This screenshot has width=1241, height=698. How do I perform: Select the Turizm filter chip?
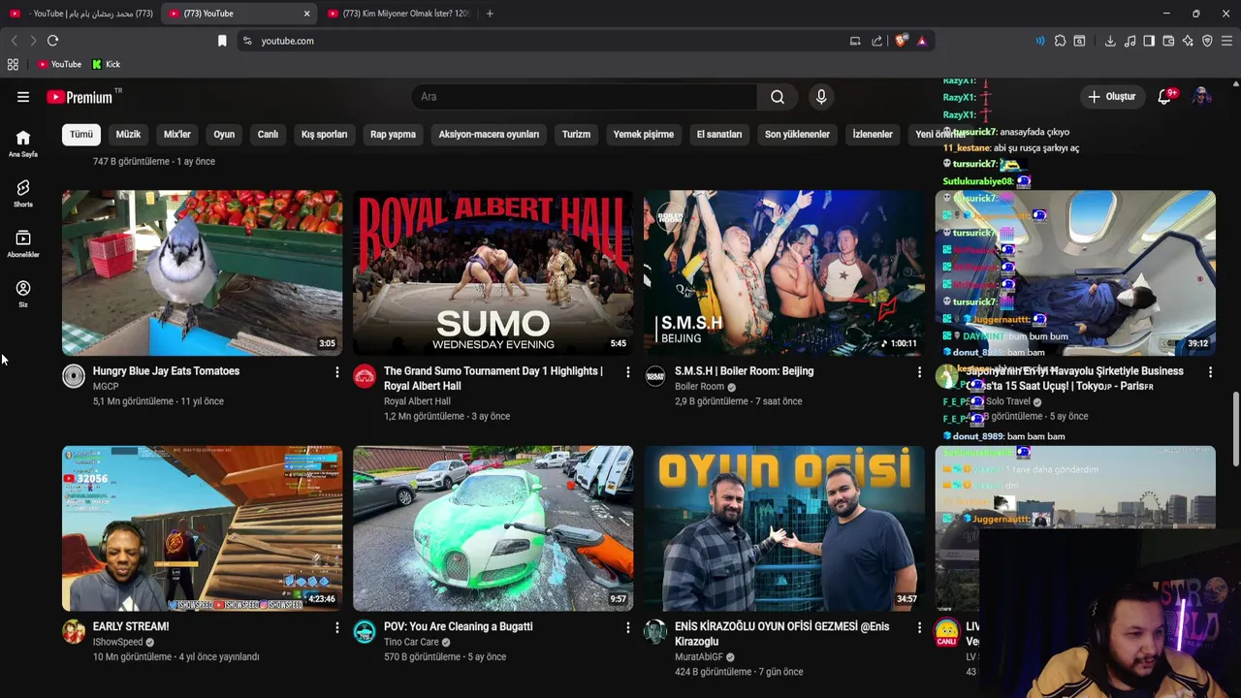click(x=576, y=135)
